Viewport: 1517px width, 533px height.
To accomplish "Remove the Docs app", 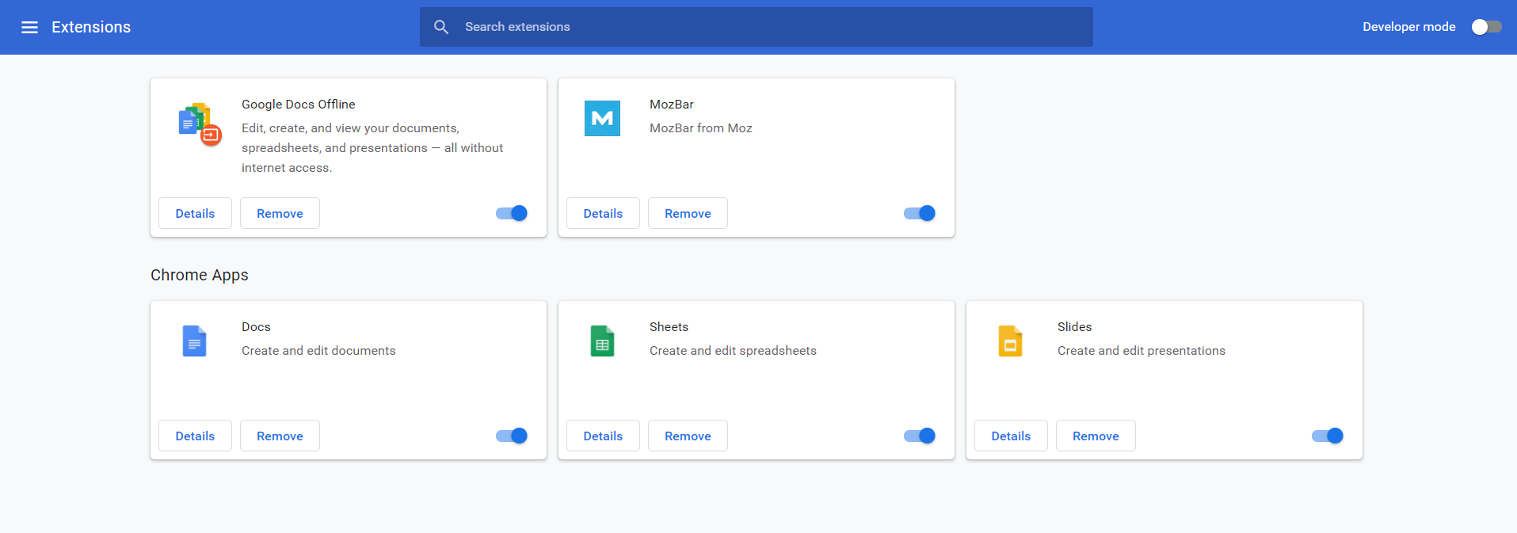I will (x=280, y=436).
